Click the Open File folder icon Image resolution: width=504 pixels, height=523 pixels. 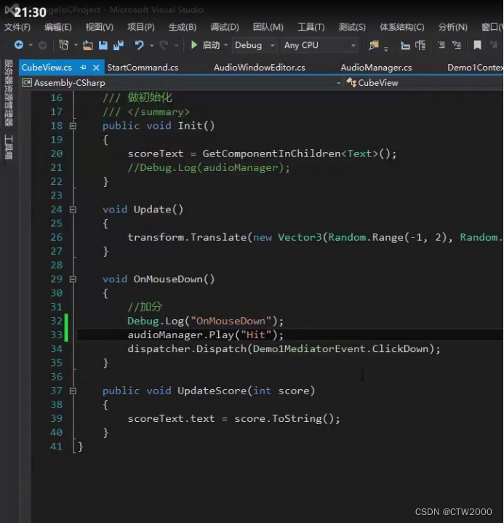[x=88, y=45]
